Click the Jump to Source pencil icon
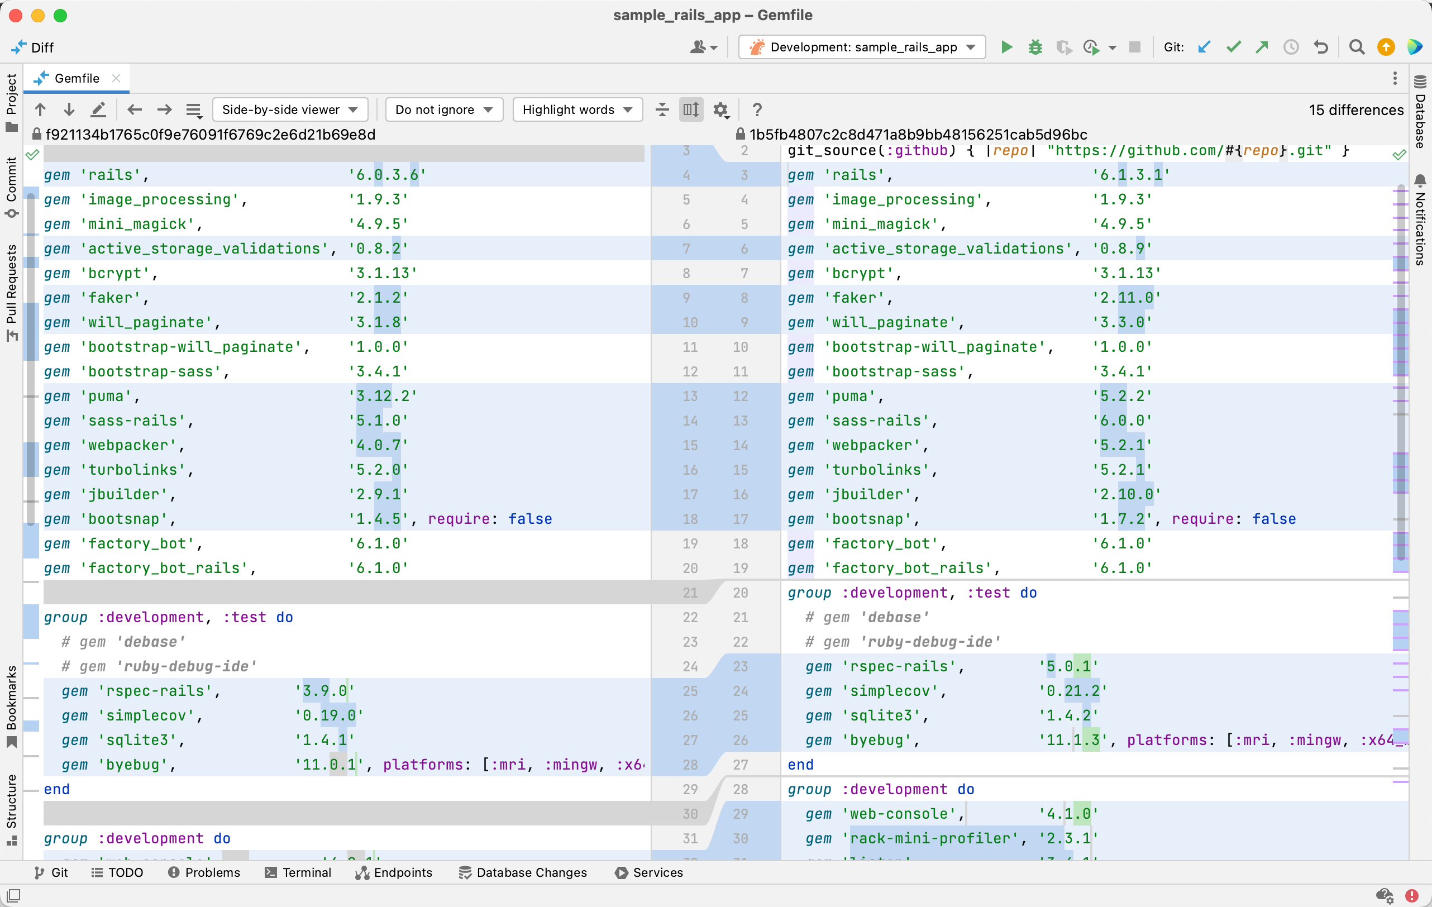Image resolution: width=1432 pixels, height=907 pixels. pyautogui.click(x=98, y=109)
